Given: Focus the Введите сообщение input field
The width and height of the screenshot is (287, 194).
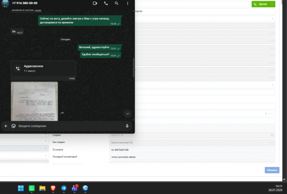Looking at the screenshot, I should [71, 126].
